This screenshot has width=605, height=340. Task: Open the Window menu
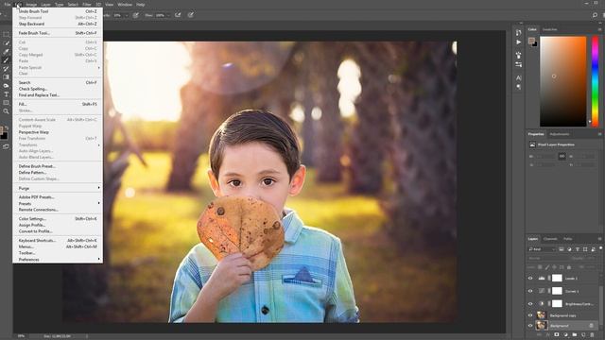tap(125, 5)
